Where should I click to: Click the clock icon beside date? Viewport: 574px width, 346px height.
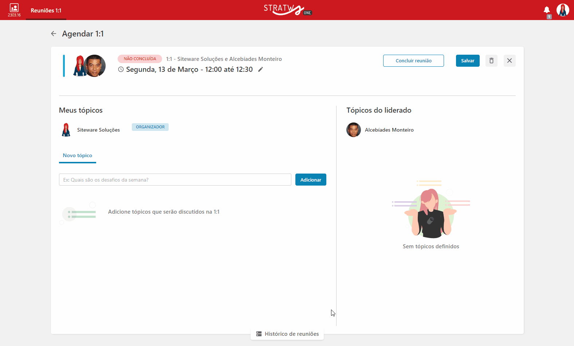click(121, 69)
